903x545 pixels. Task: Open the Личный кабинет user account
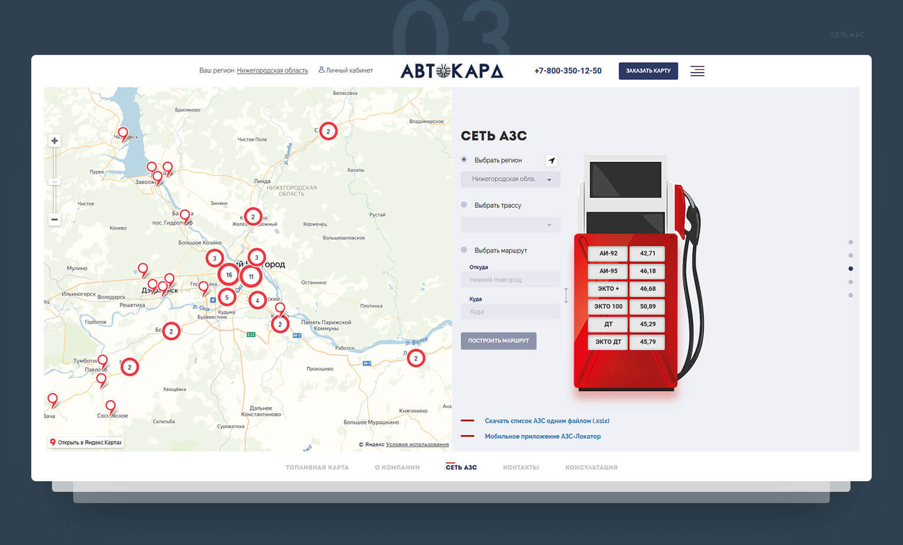coord(346,70)
